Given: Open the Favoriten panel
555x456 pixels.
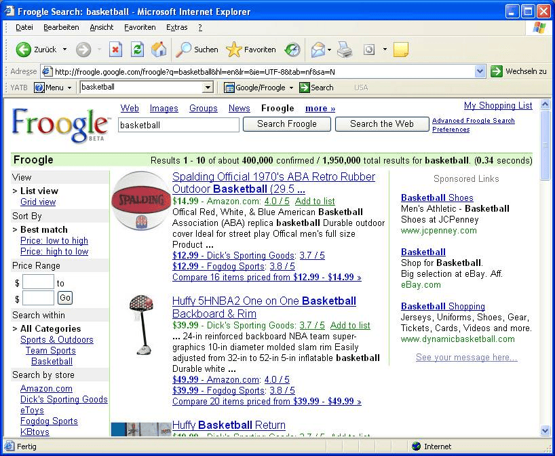Looking at the screenshot, I should (x=252, y=50).
